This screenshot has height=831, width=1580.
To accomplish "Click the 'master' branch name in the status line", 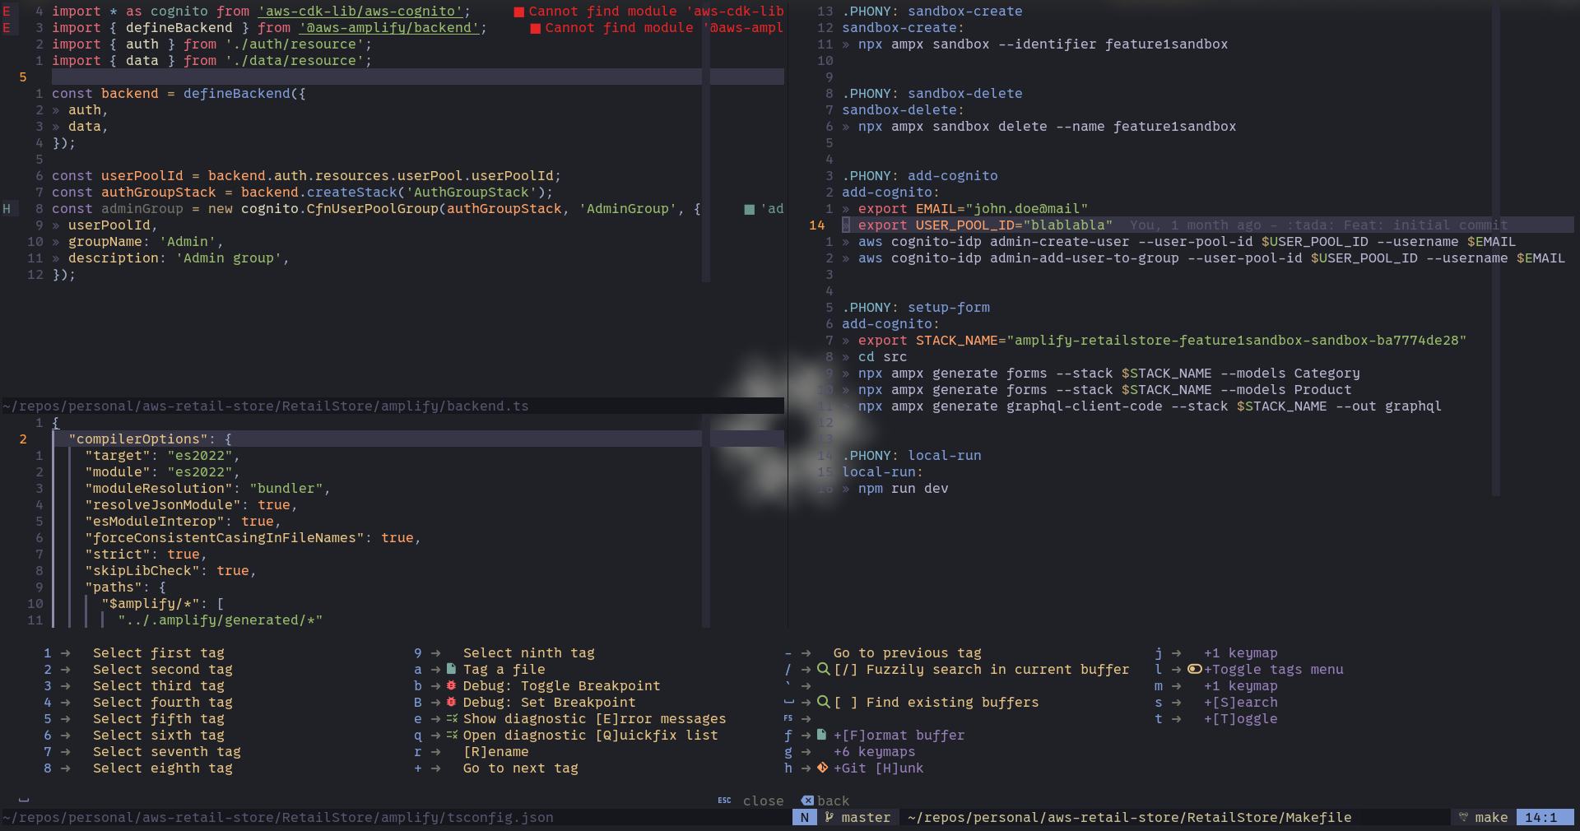I will pos(866,817).
